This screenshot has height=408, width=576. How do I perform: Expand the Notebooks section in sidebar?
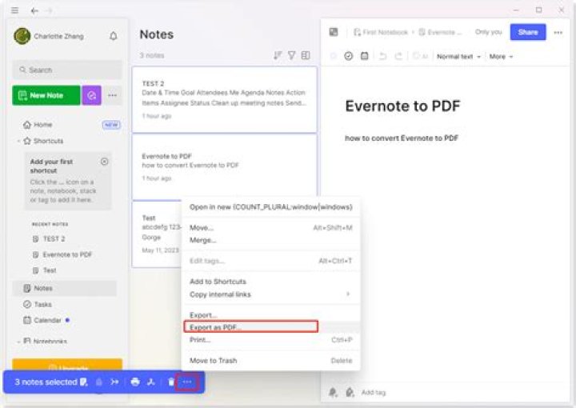point(18,342)
